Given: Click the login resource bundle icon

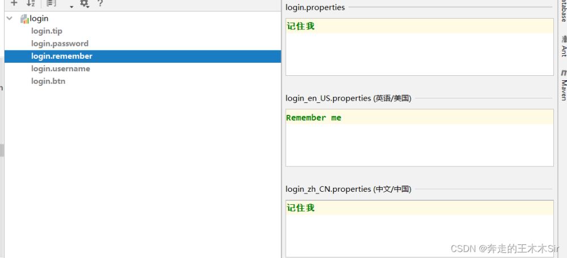Looking at the screenshot, I should coord(24,19).
